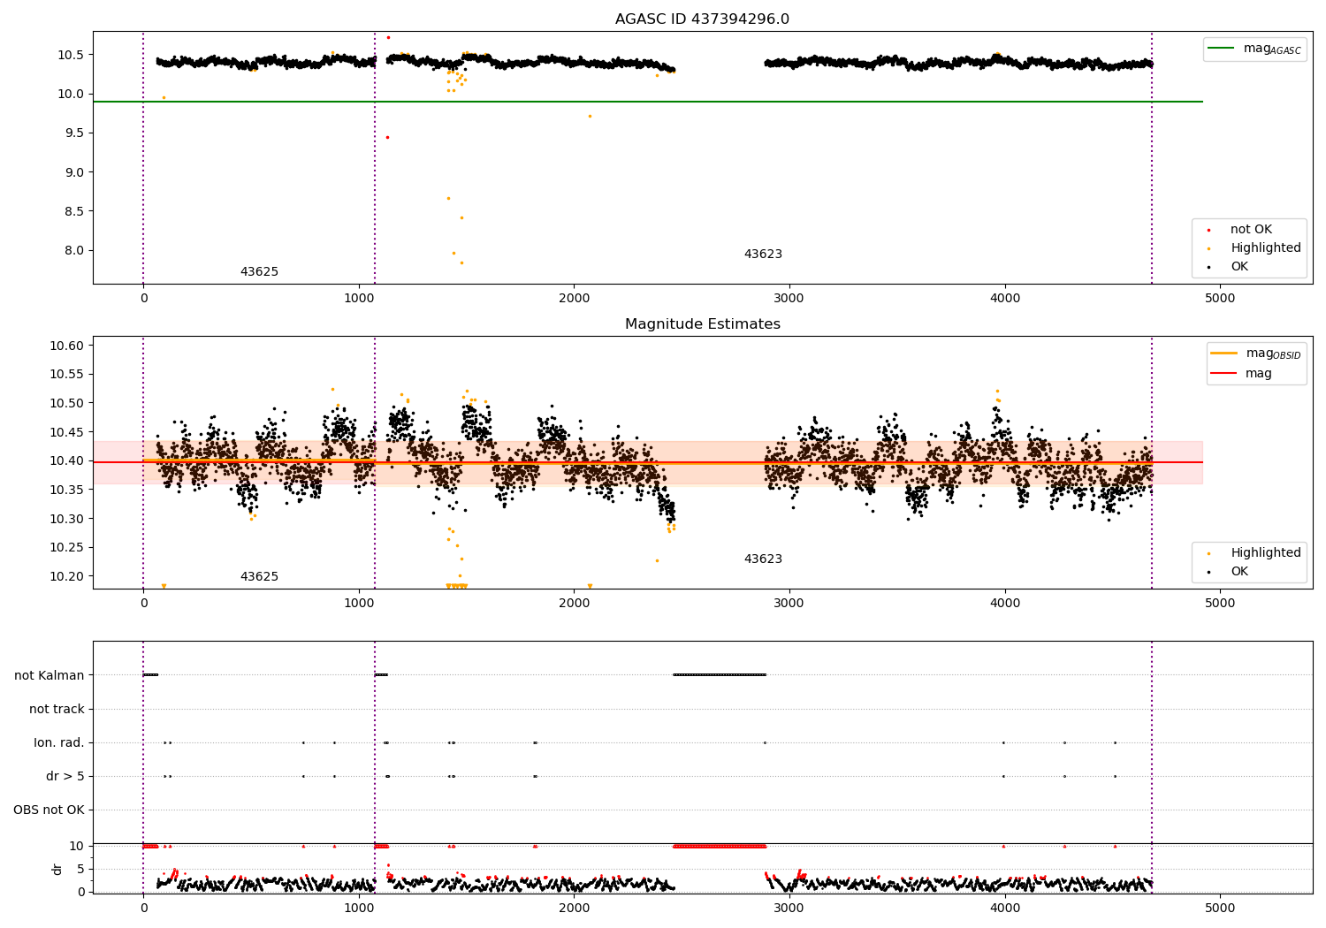Click the mag OBSID legend label
The height and width of the screenshot is (928, 1326).
1273,354
